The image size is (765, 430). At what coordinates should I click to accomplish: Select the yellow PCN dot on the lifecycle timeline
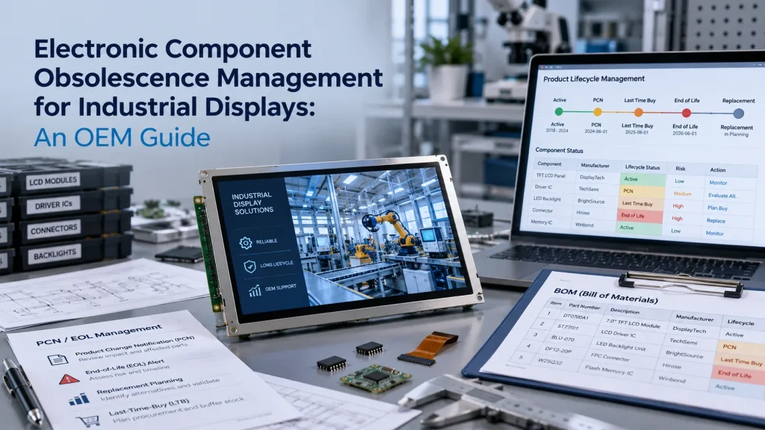tap(597, 112)
